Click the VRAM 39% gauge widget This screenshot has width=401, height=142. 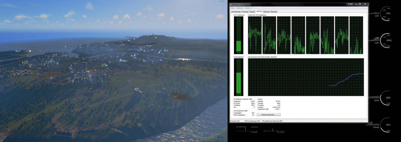pos(385,125)
